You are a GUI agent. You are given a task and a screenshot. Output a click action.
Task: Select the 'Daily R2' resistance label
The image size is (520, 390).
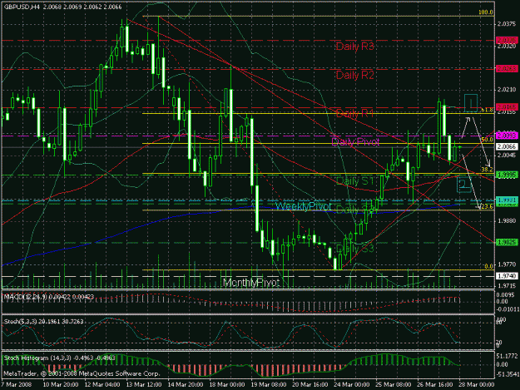click(x=354, y=75)
